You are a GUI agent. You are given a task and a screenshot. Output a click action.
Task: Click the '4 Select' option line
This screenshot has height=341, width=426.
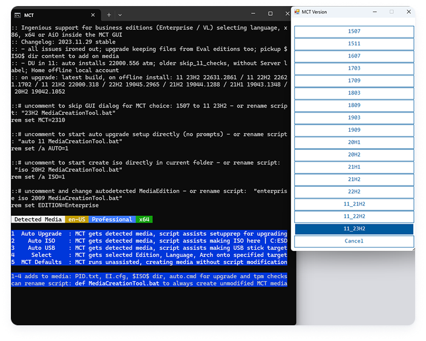pos(149,255)
